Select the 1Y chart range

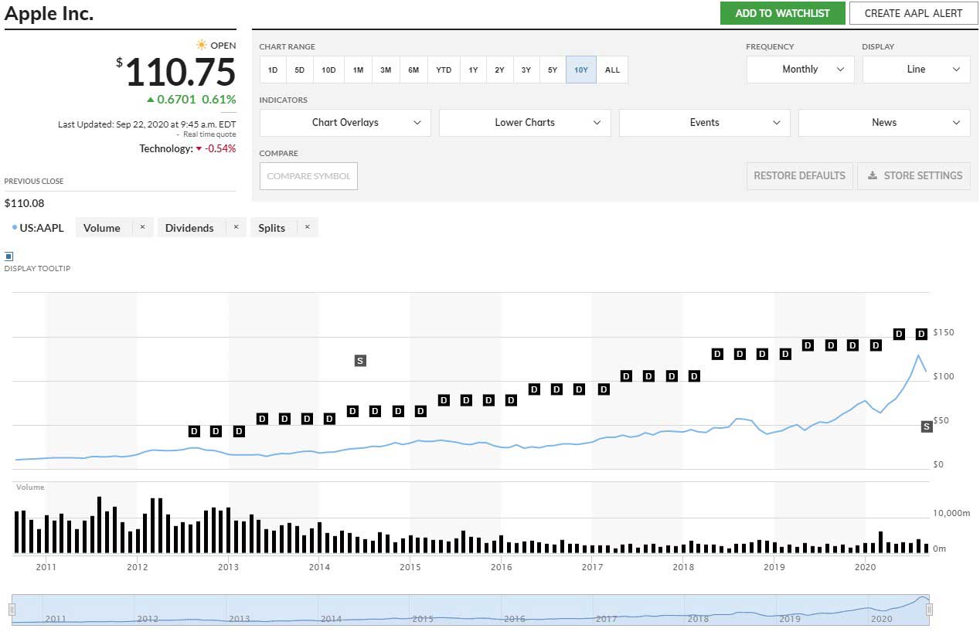(473, 70)
